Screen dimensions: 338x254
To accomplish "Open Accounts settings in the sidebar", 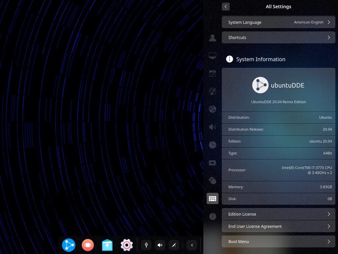I will [x=213, y=38].
